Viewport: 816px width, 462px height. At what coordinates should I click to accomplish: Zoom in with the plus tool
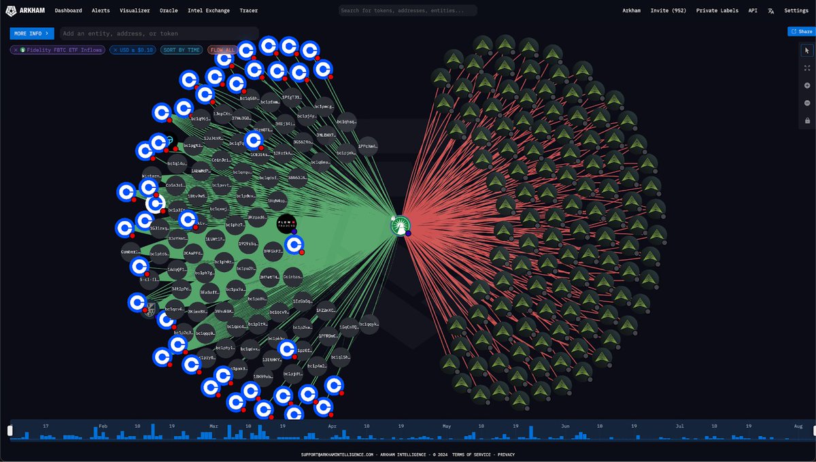(x=807, y=86)
